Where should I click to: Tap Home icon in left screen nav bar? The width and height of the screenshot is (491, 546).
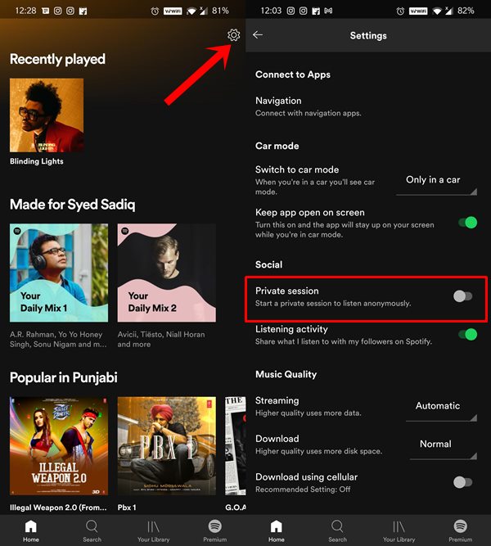[30, 526]
